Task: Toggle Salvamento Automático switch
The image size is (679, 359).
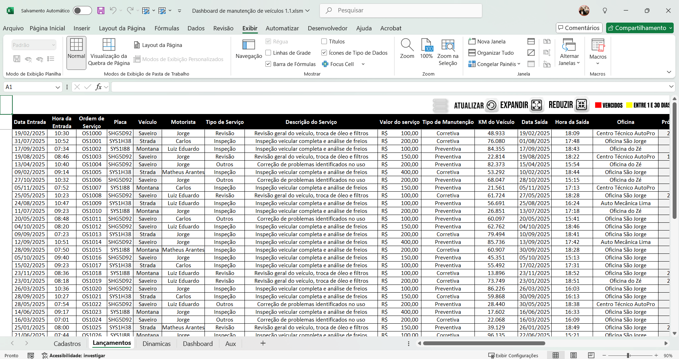Action: pos(82,11)
